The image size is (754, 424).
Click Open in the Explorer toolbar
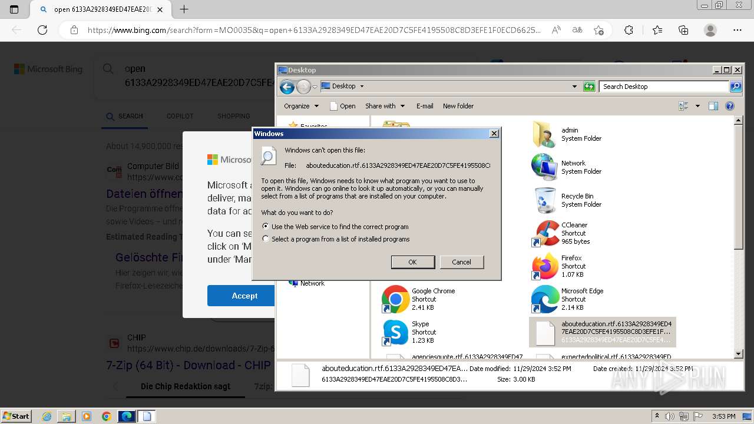343,106
